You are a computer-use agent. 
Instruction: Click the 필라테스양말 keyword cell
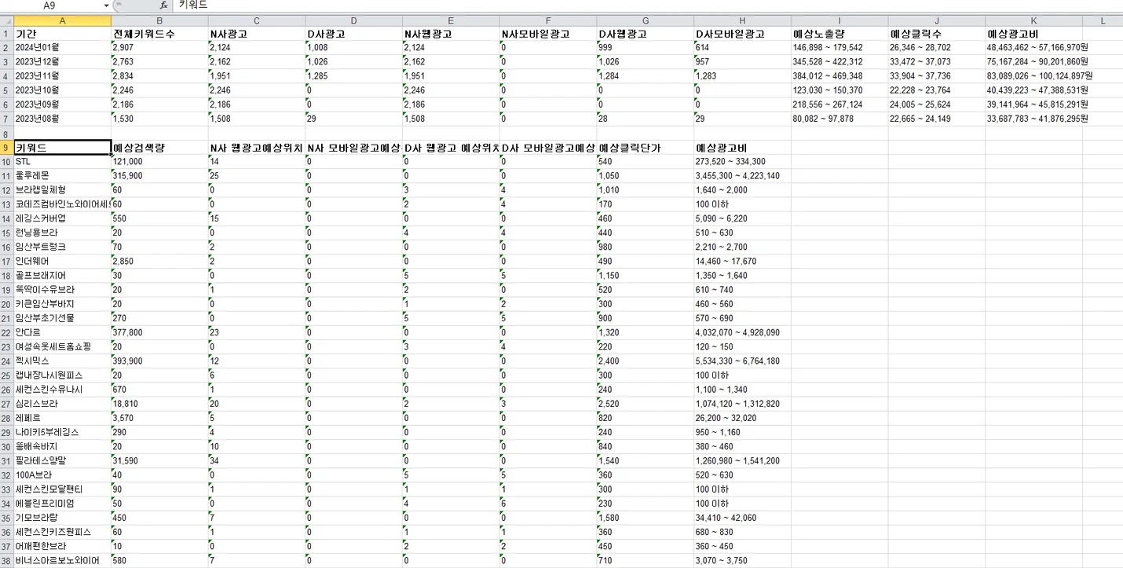click(62, 460)
